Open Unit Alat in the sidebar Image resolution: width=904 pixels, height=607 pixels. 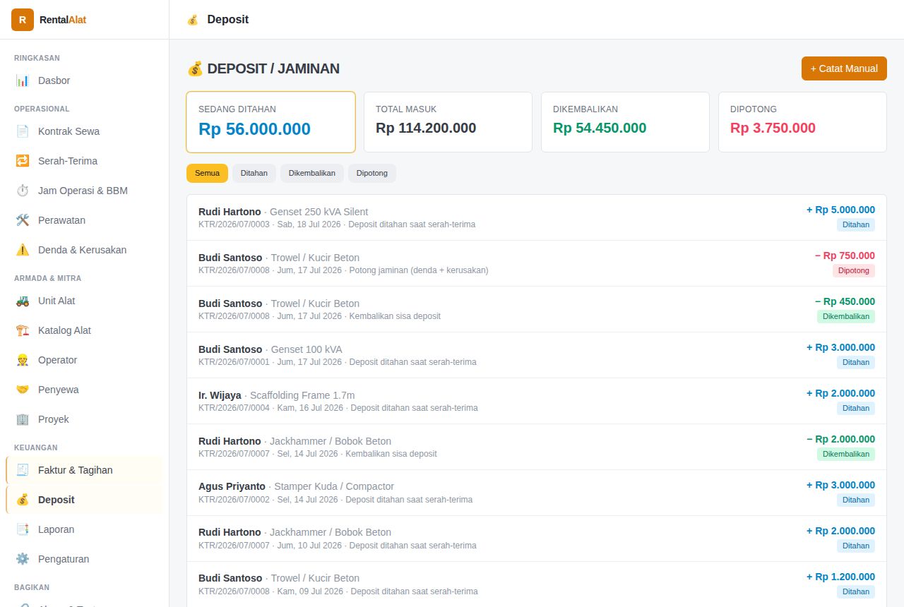84,301
